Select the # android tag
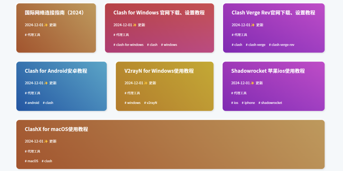Screen dimensions: 343x171 point(32,103)
